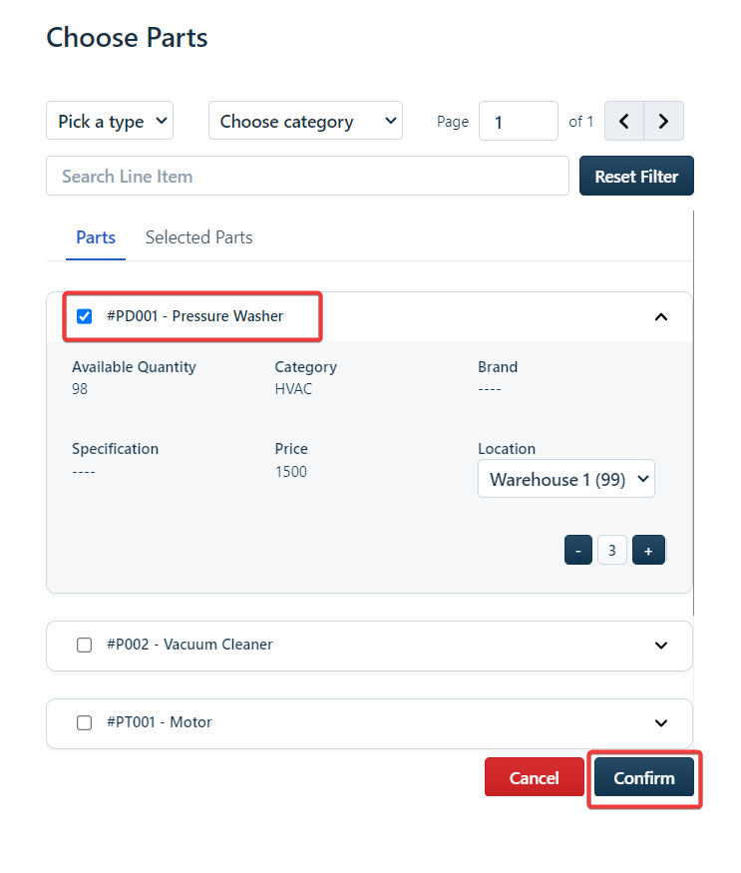This screenshot has width=741, height=873.
Task: Go to previous page arrow
Action: 624,122
